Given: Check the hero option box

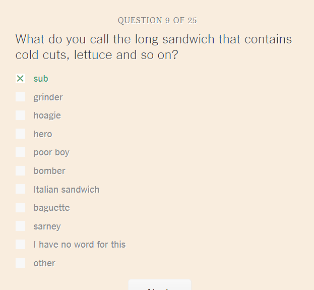Looking at the screenshot, I should point(21,134).
